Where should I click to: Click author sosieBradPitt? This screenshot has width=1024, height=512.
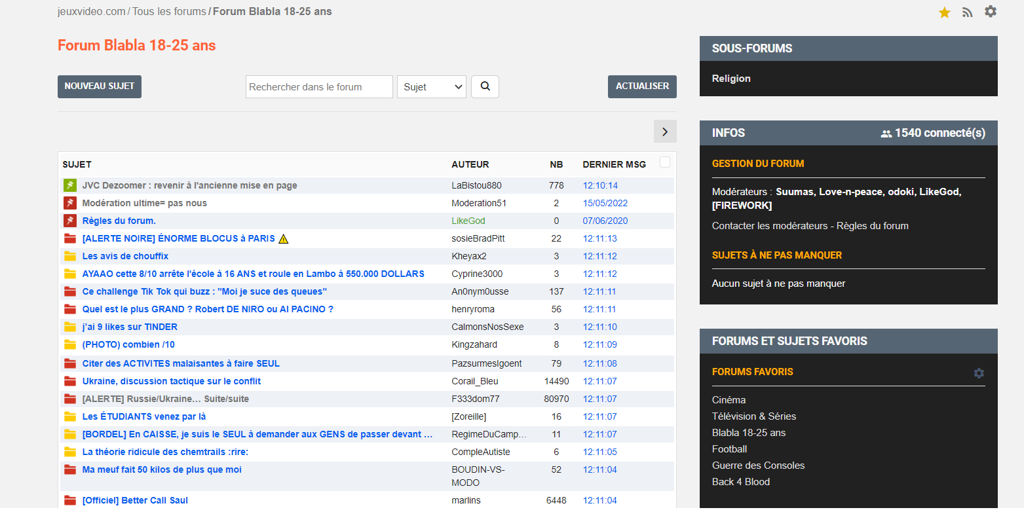point(478,238)
